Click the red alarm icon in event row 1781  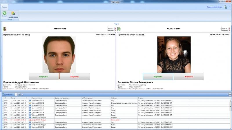pyautogui.click(x=30, y=120)
